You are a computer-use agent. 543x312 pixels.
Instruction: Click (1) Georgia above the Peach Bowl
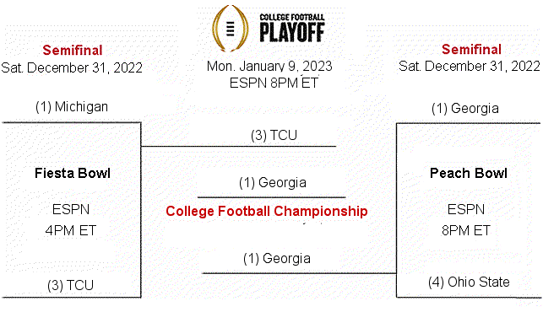pos(465,109)
